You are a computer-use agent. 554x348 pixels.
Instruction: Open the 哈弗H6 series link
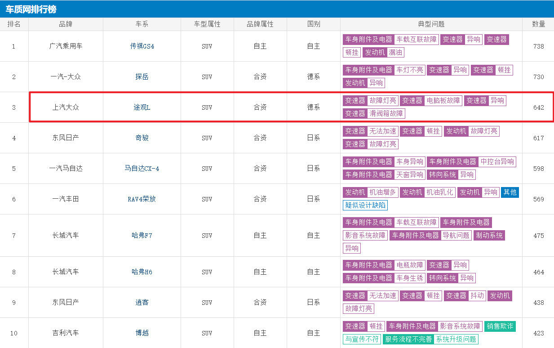tap(142, 272)
